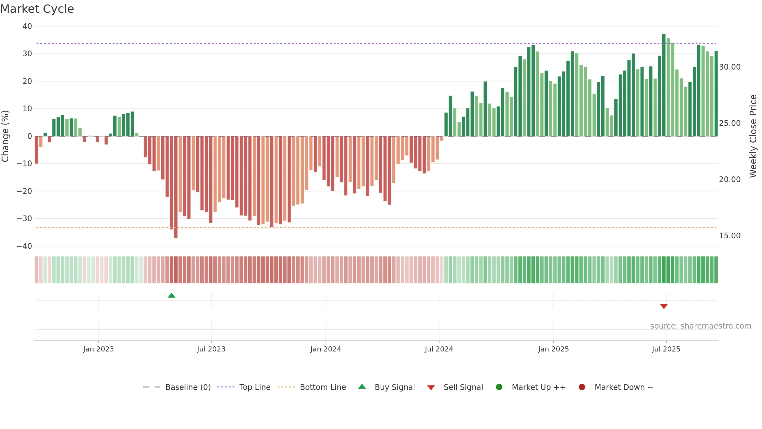Click the Weekly Close Price axis title
The width and height of the screenshot is (762, 429).
coord(753,136)
